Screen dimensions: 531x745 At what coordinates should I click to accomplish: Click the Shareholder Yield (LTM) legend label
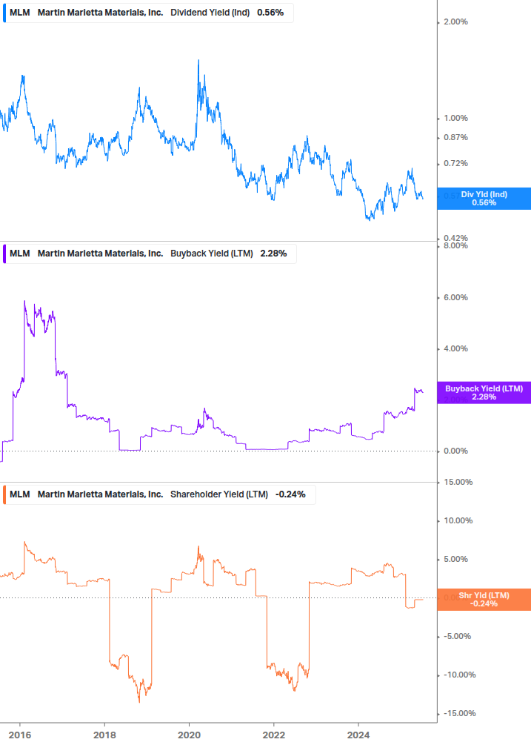point(218,494)
